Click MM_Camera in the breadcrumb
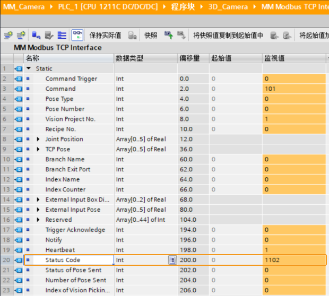This screenshot has height=296, width=329. coord(24,7)
